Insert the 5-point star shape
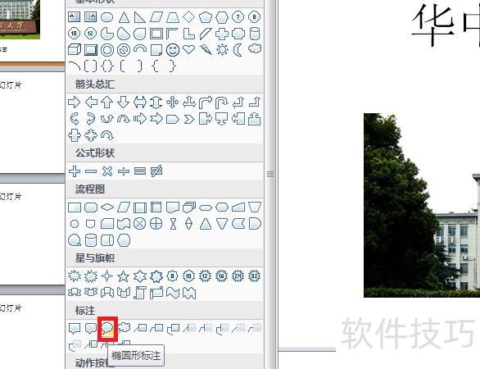This screenshot has width=480, height=369. point(124,276)
